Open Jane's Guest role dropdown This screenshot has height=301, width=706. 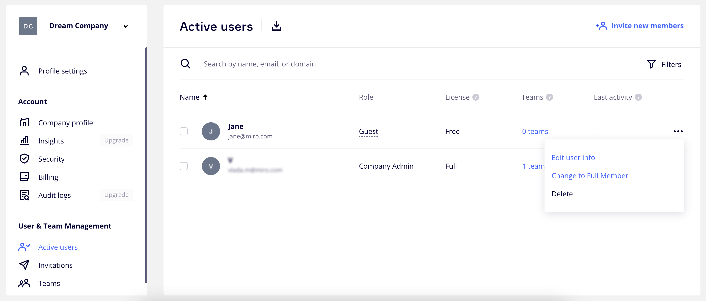368,132
